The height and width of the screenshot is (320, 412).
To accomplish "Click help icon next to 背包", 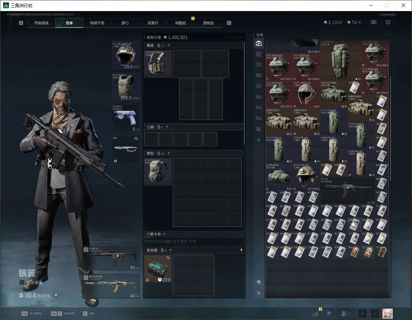I will 169,153.
